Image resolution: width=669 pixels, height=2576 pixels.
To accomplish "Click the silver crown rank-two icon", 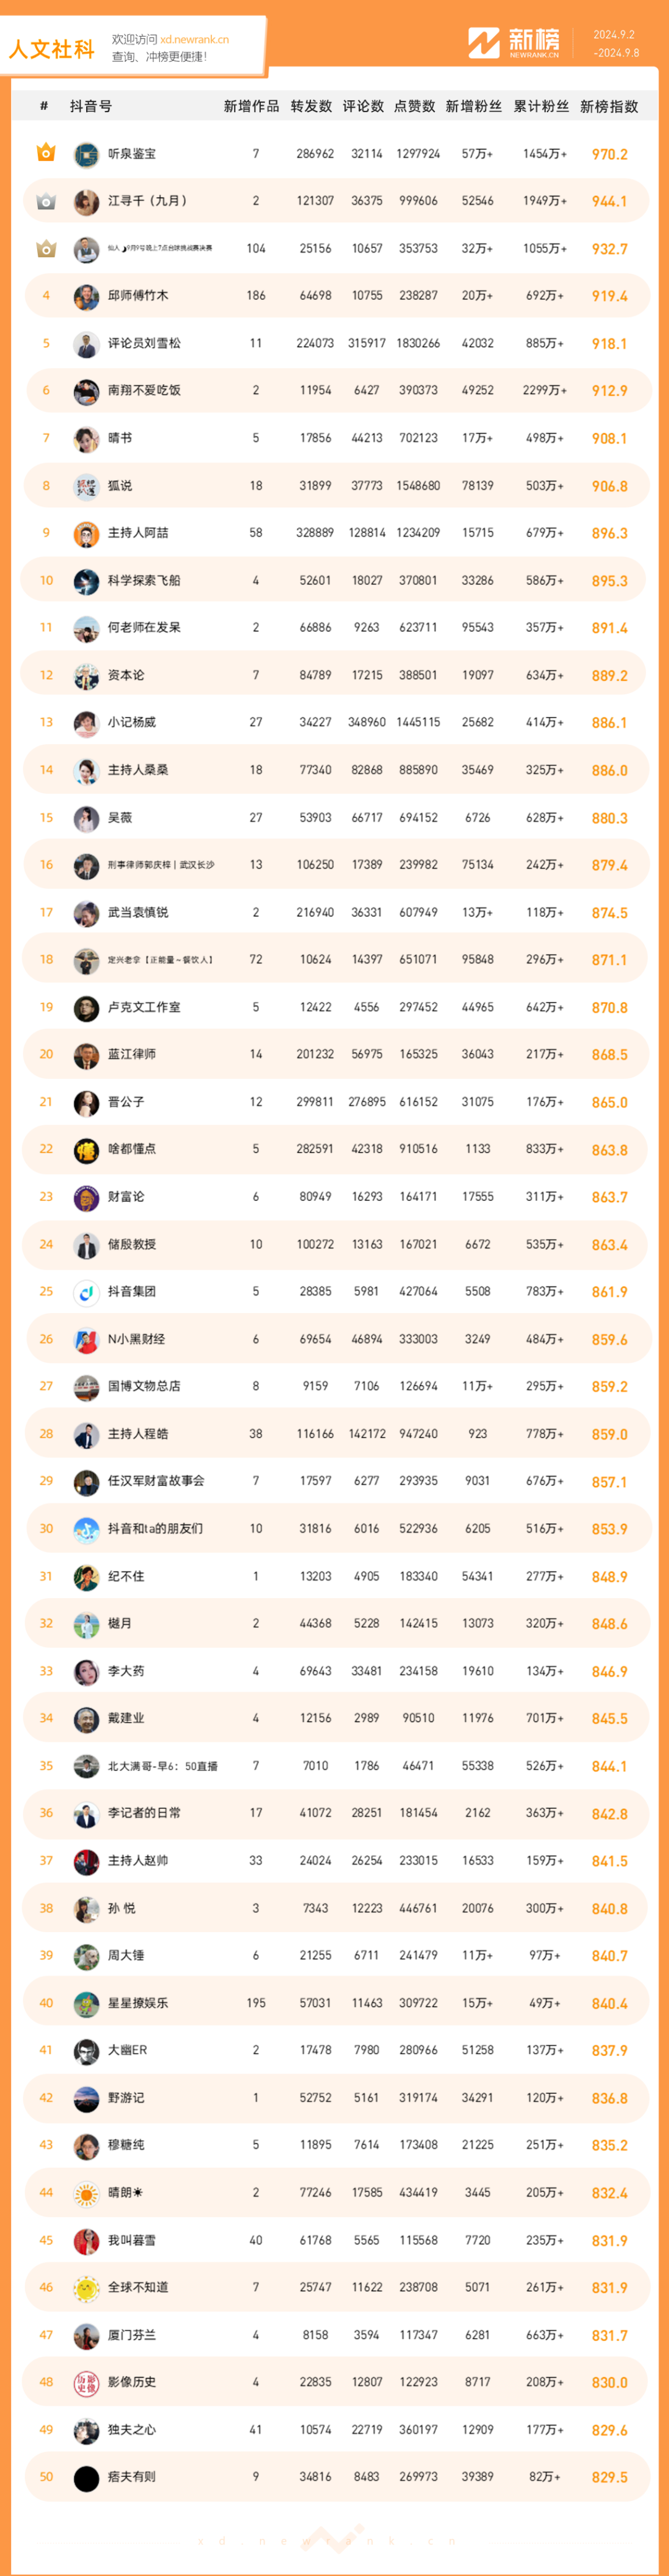I will click(x=46, y=201).
